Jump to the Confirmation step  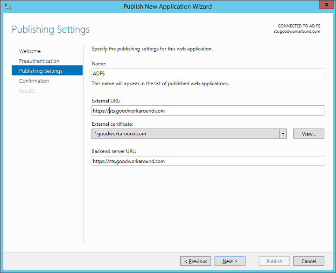[x=34, y=81]
